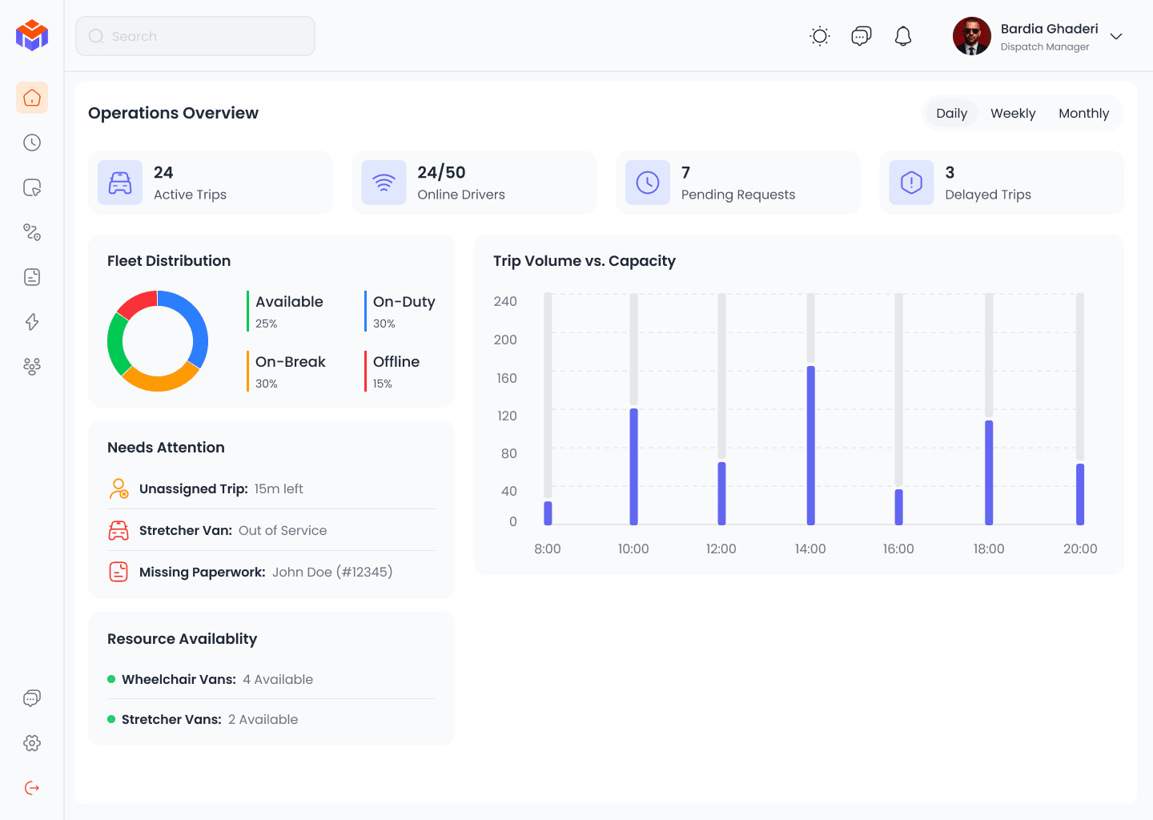
Task: Click the clock history icon in sidebar
Action: [32, 143]
